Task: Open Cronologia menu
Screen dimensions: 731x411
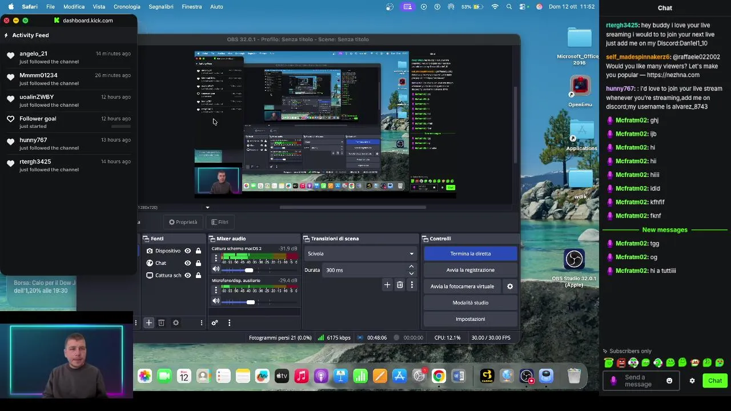Action: (x=127, y=7)
